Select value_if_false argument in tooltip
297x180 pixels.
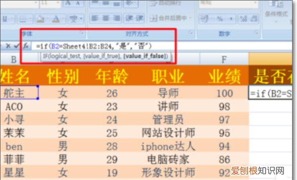145,56
